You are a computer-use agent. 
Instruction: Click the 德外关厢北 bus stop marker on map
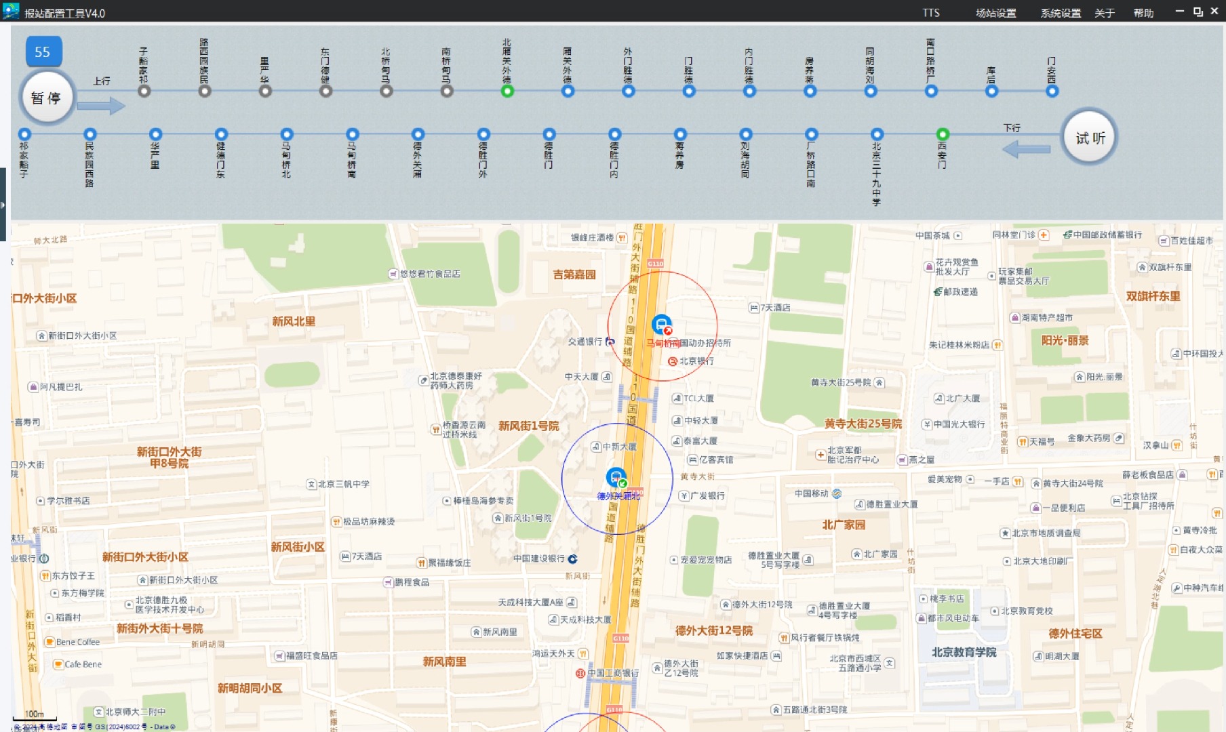click(x=616, y=479)
